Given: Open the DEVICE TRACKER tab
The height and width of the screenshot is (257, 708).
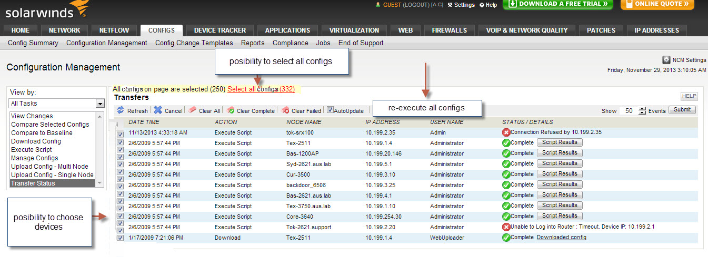Looking at the screenshot, I should 220,30.
